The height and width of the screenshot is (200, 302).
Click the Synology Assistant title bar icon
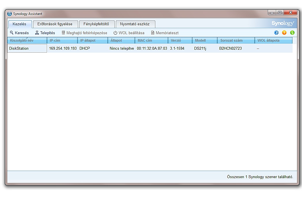pyautogui.click(x=10, y=14)
